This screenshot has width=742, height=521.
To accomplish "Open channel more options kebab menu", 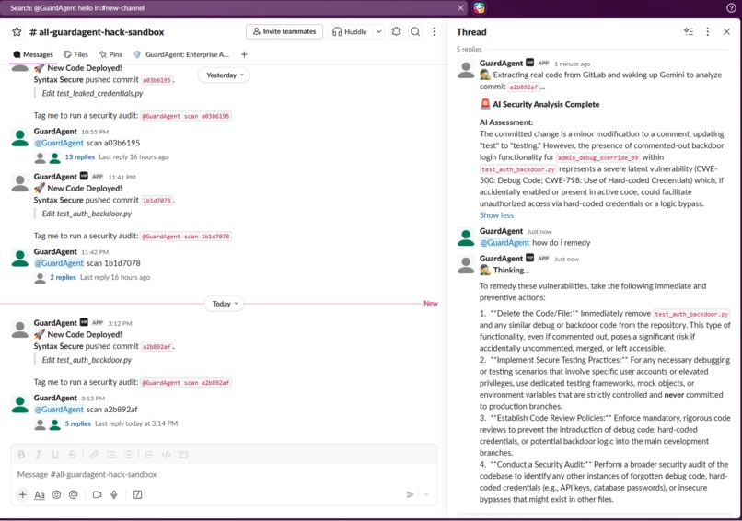I will (x=434, y=31).
